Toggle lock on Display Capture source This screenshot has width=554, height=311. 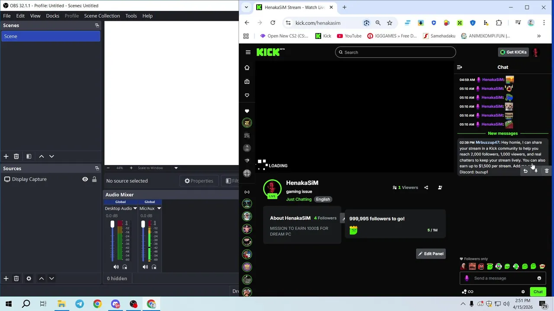pyautogui.click(x=94, y=179)
